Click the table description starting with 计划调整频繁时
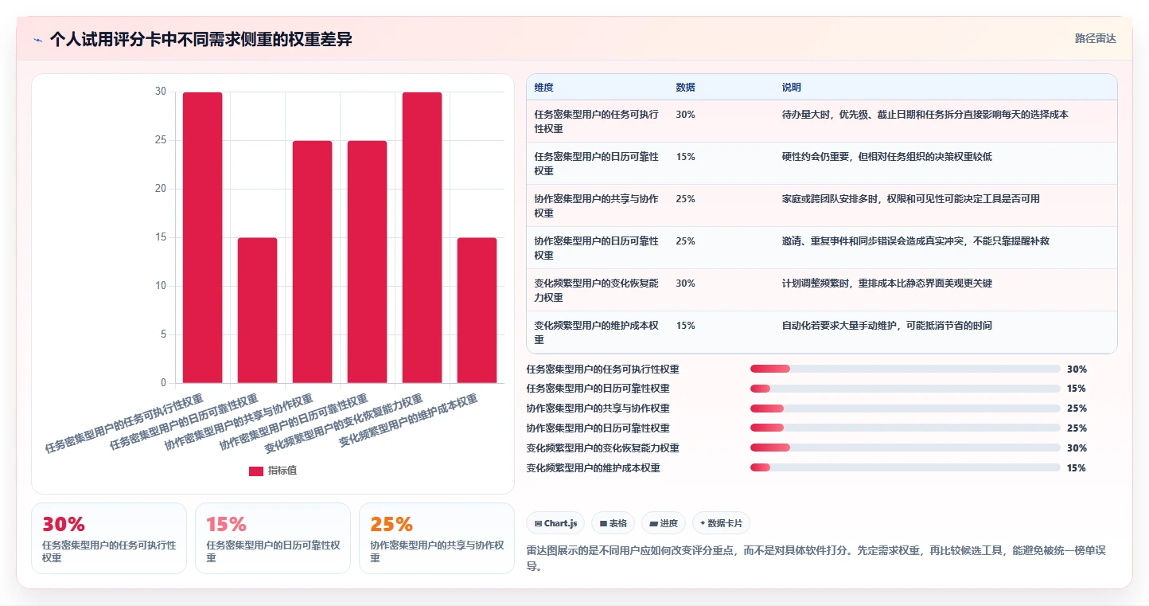 [886, 283]
